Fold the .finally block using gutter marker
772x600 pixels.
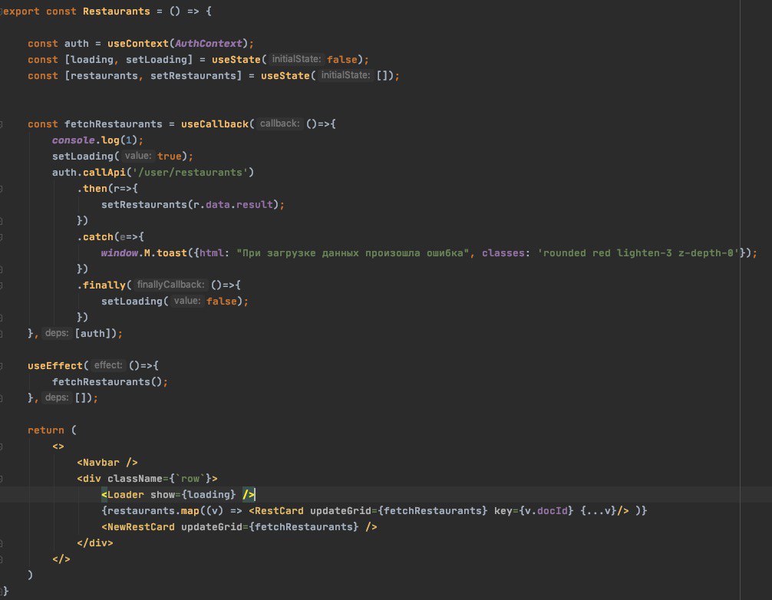1,285
